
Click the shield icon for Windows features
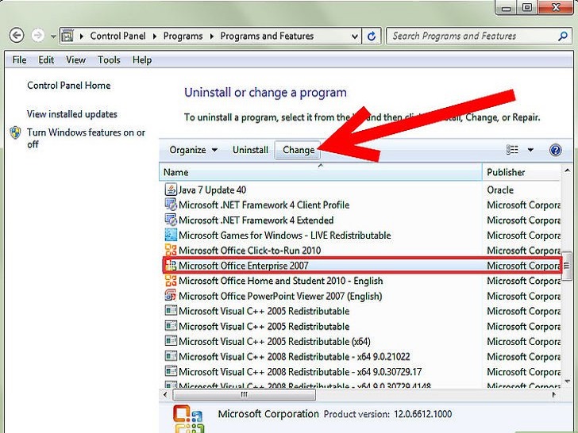[15, 133]
